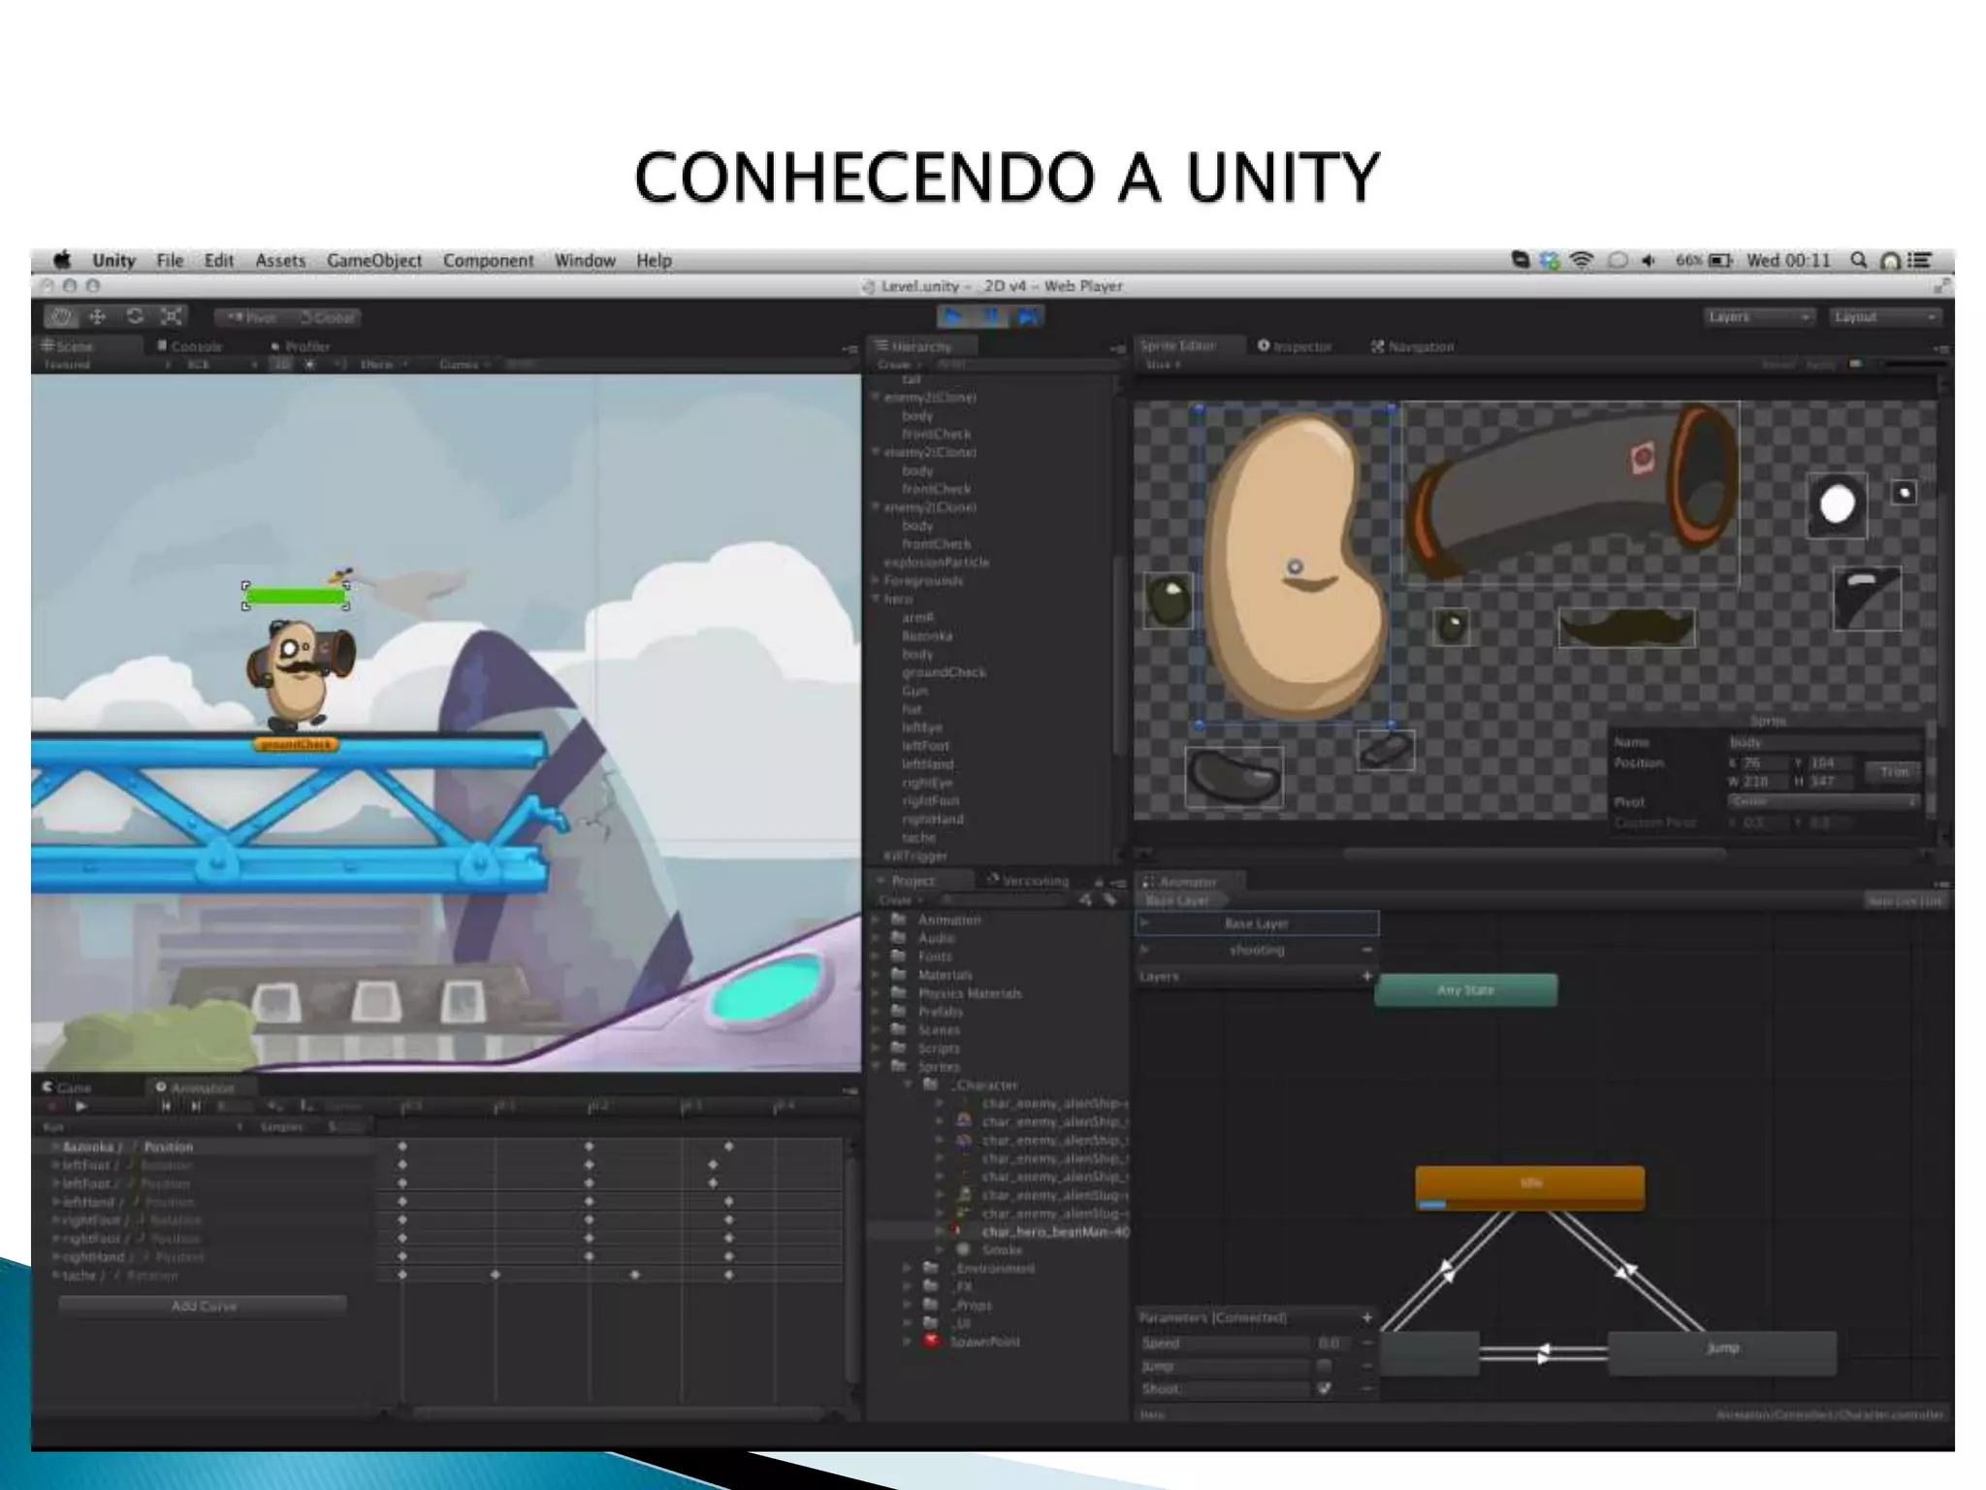The width and height of the screenshot is (1986, 1490).
Task: Open the Layout dropdown
Action: [x=1884, y=317]
